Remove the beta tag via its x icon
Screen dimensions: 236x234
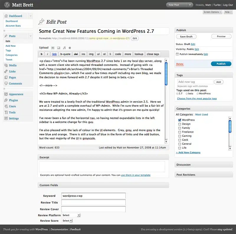187,94
